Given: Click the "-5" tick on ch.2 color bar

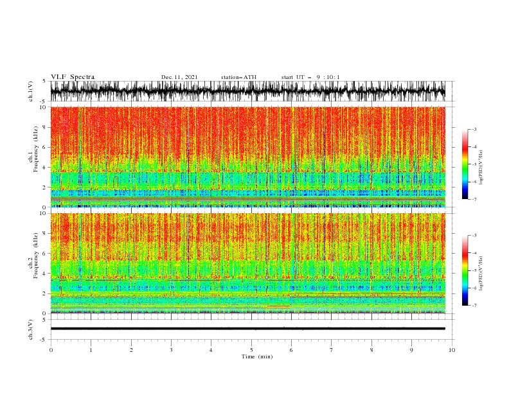Looking at the screenshot, I should point(474,270).
